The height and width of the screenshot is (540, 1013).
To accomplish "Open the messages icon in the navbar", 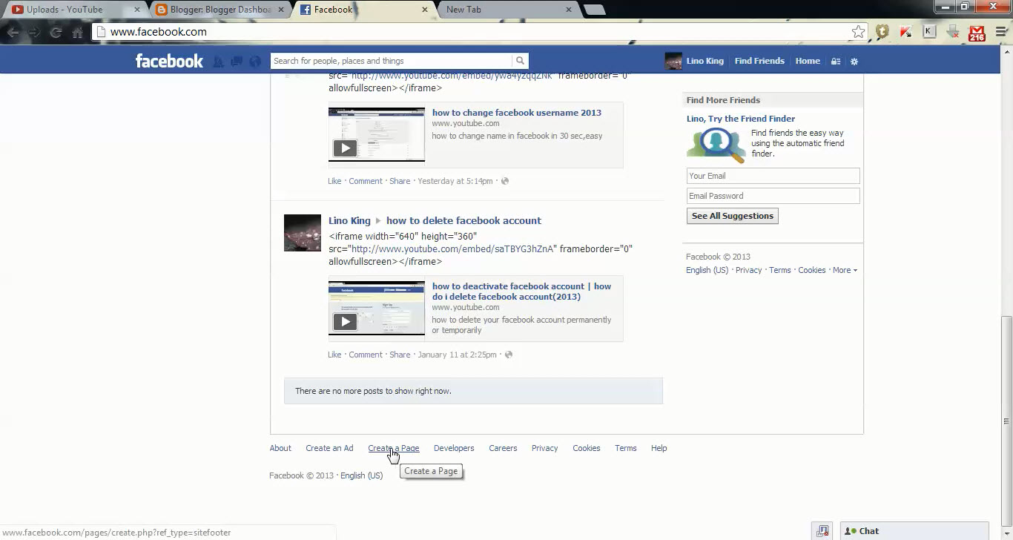I will [x=236, y=61].
